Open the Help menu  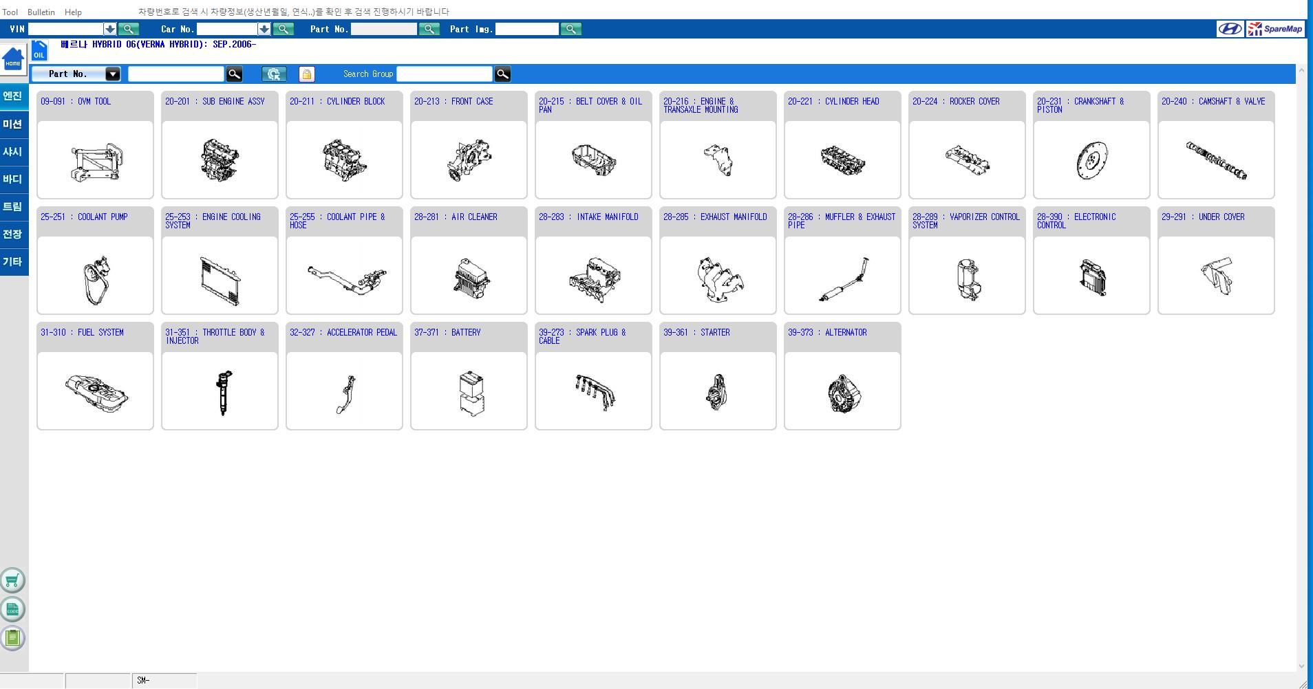pos(73,12)
